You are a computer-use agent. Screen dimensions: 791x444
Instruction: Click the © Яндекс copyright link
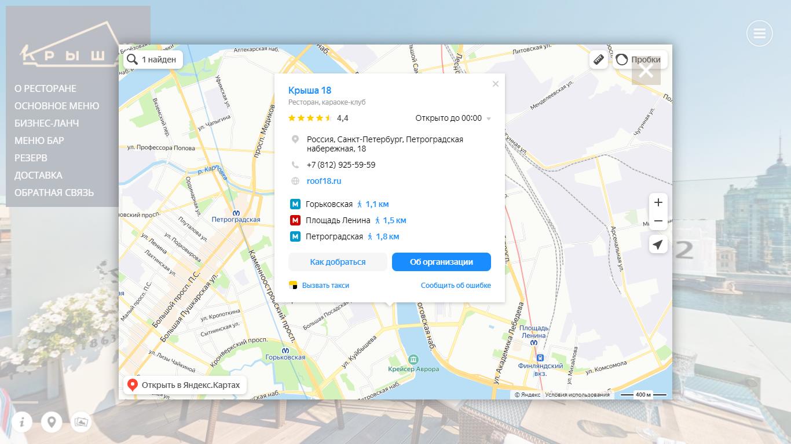tap(528, 395)
